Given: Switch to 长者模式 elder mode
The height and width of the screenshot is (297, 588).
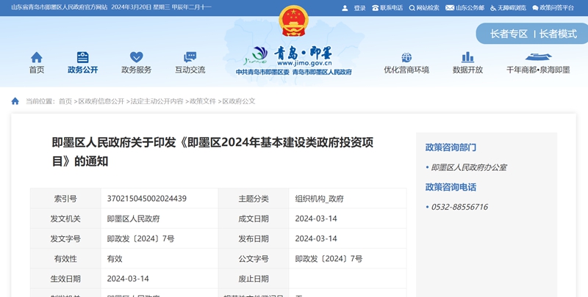Looking at the screenshot, I should 558,34.
